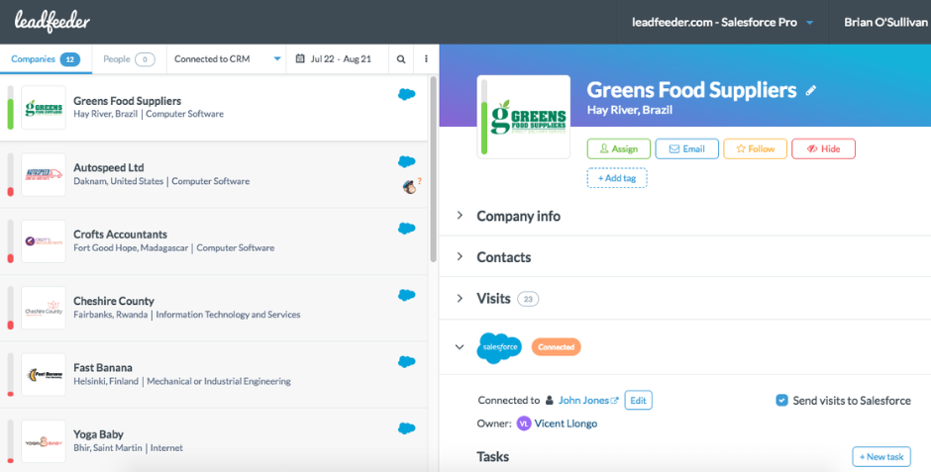Viewport: 931px width, 472px height.
Task: Click Salesforce cloud icon on Yoga Baby row
Action: point(407,428)
